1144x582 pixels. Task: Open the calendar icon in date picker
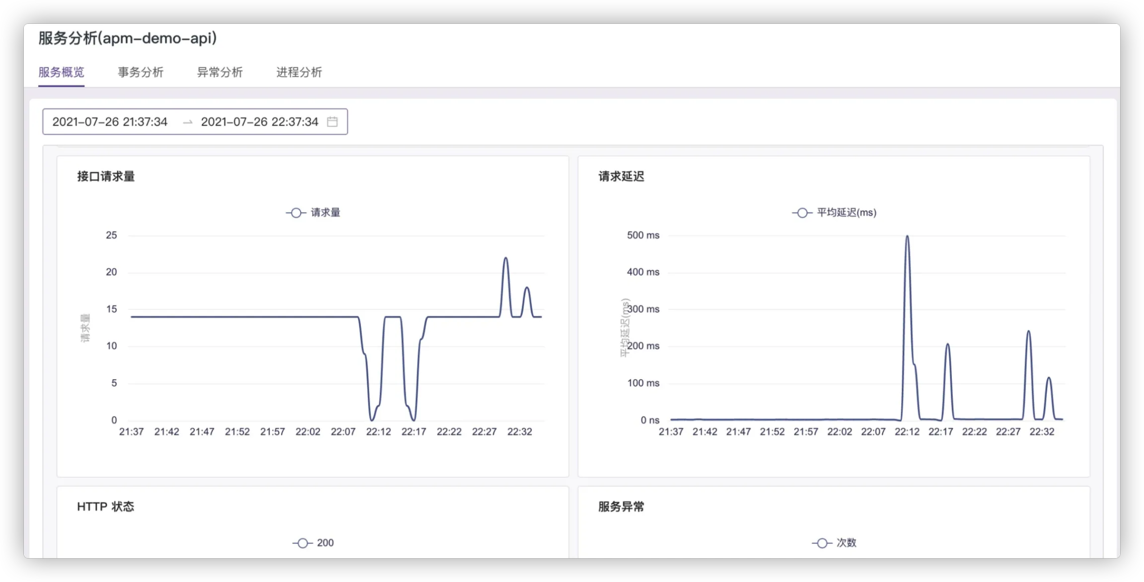point(332,122)
